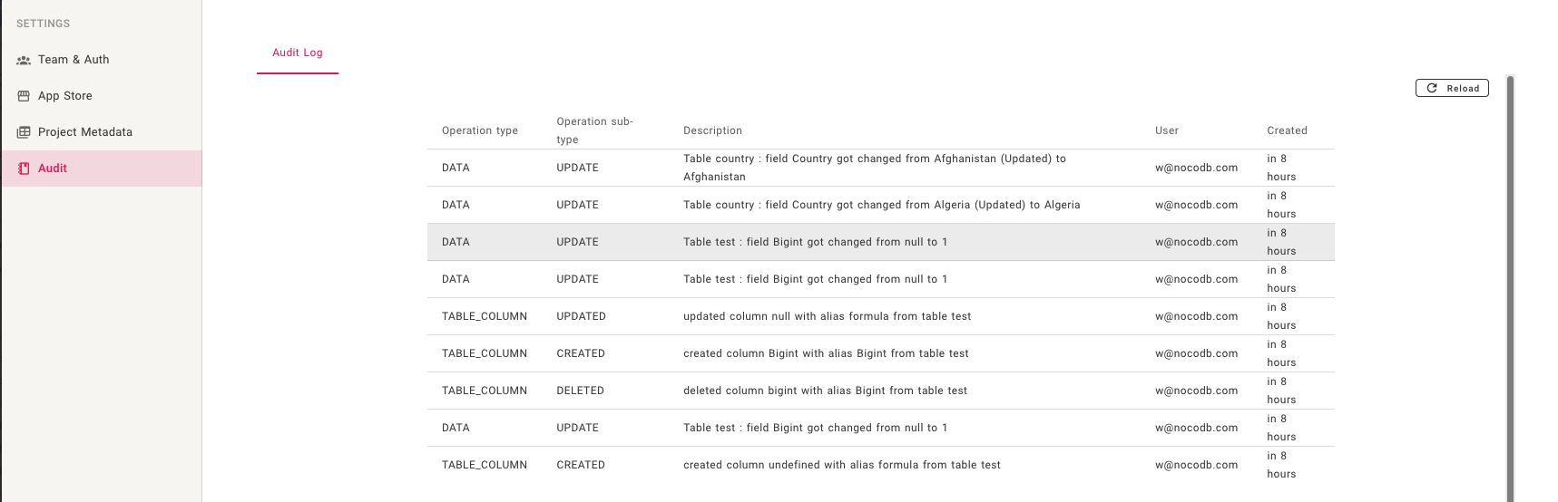Open the App Store section

tap(102, 96)
